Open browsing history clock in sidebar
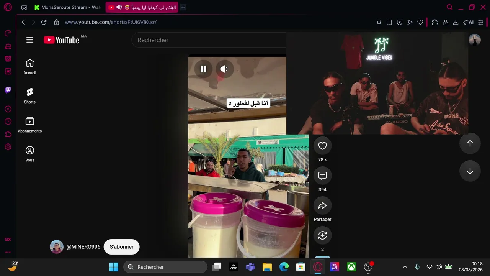Screen dimensions: 490x276 point(8,122)
